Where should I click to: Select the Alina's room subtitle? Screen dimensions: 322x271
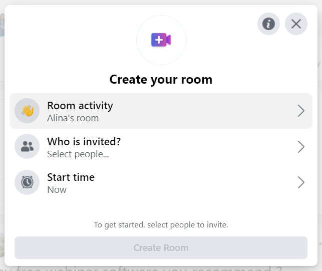click(x=73, y=118)
